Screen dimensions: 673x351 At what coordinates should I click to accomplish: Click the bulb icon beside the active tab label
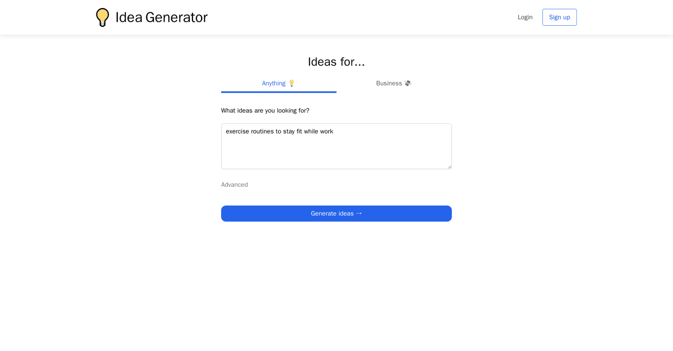[292, 83]
